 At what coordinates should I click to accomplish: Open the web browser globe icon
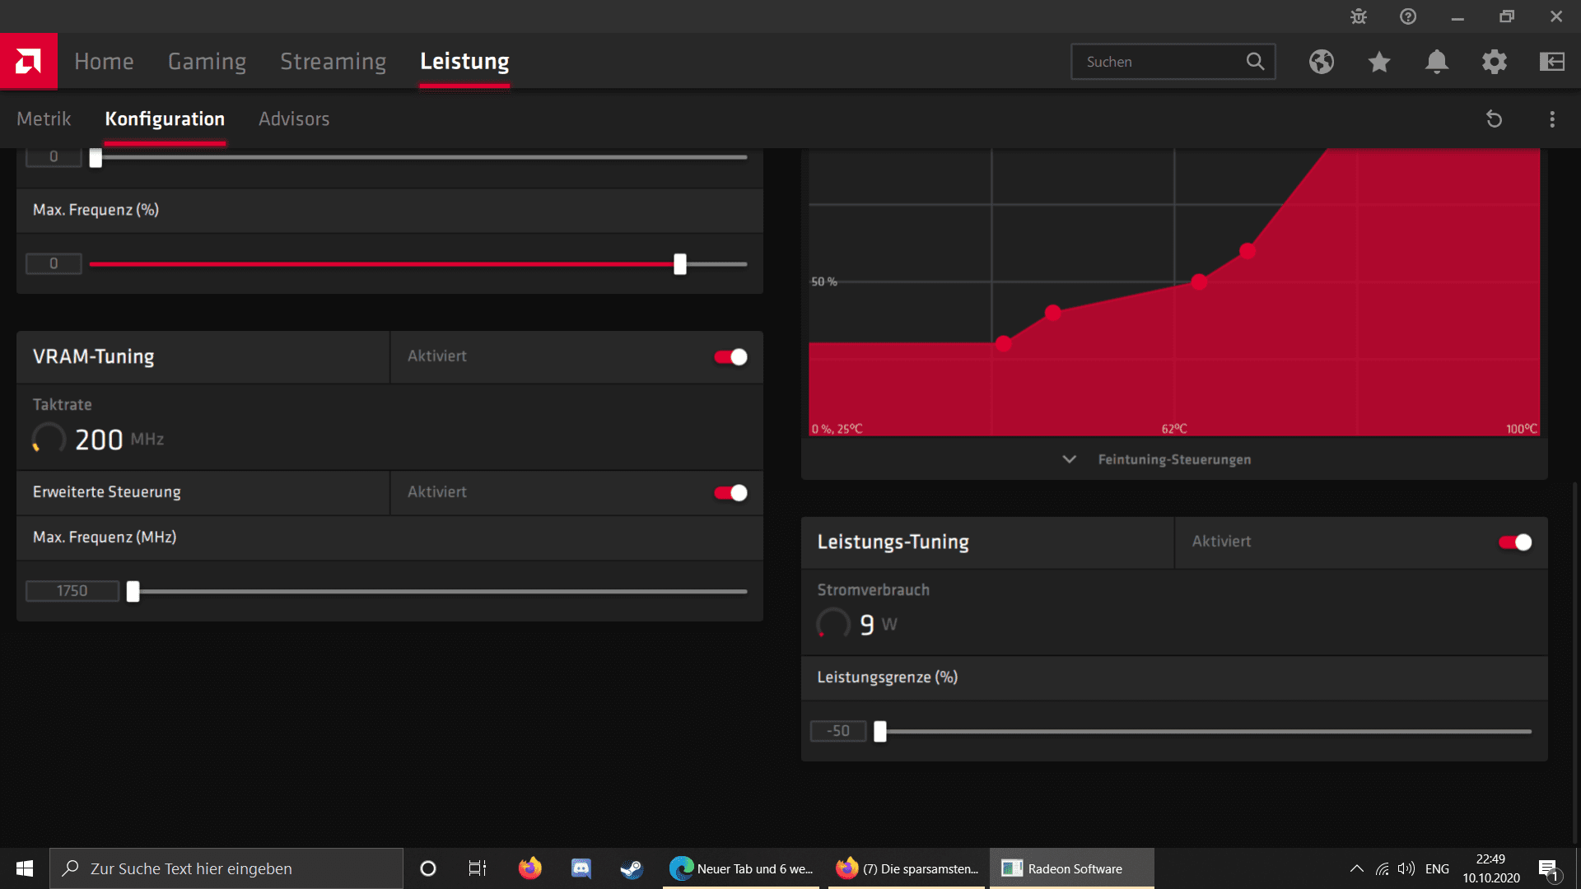pos(1322,62)
